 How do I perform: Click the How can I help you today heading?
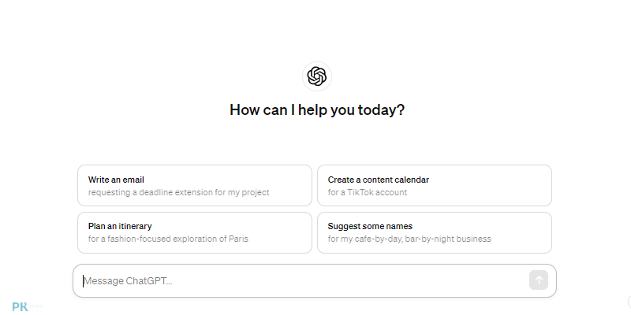coord(317,109)
